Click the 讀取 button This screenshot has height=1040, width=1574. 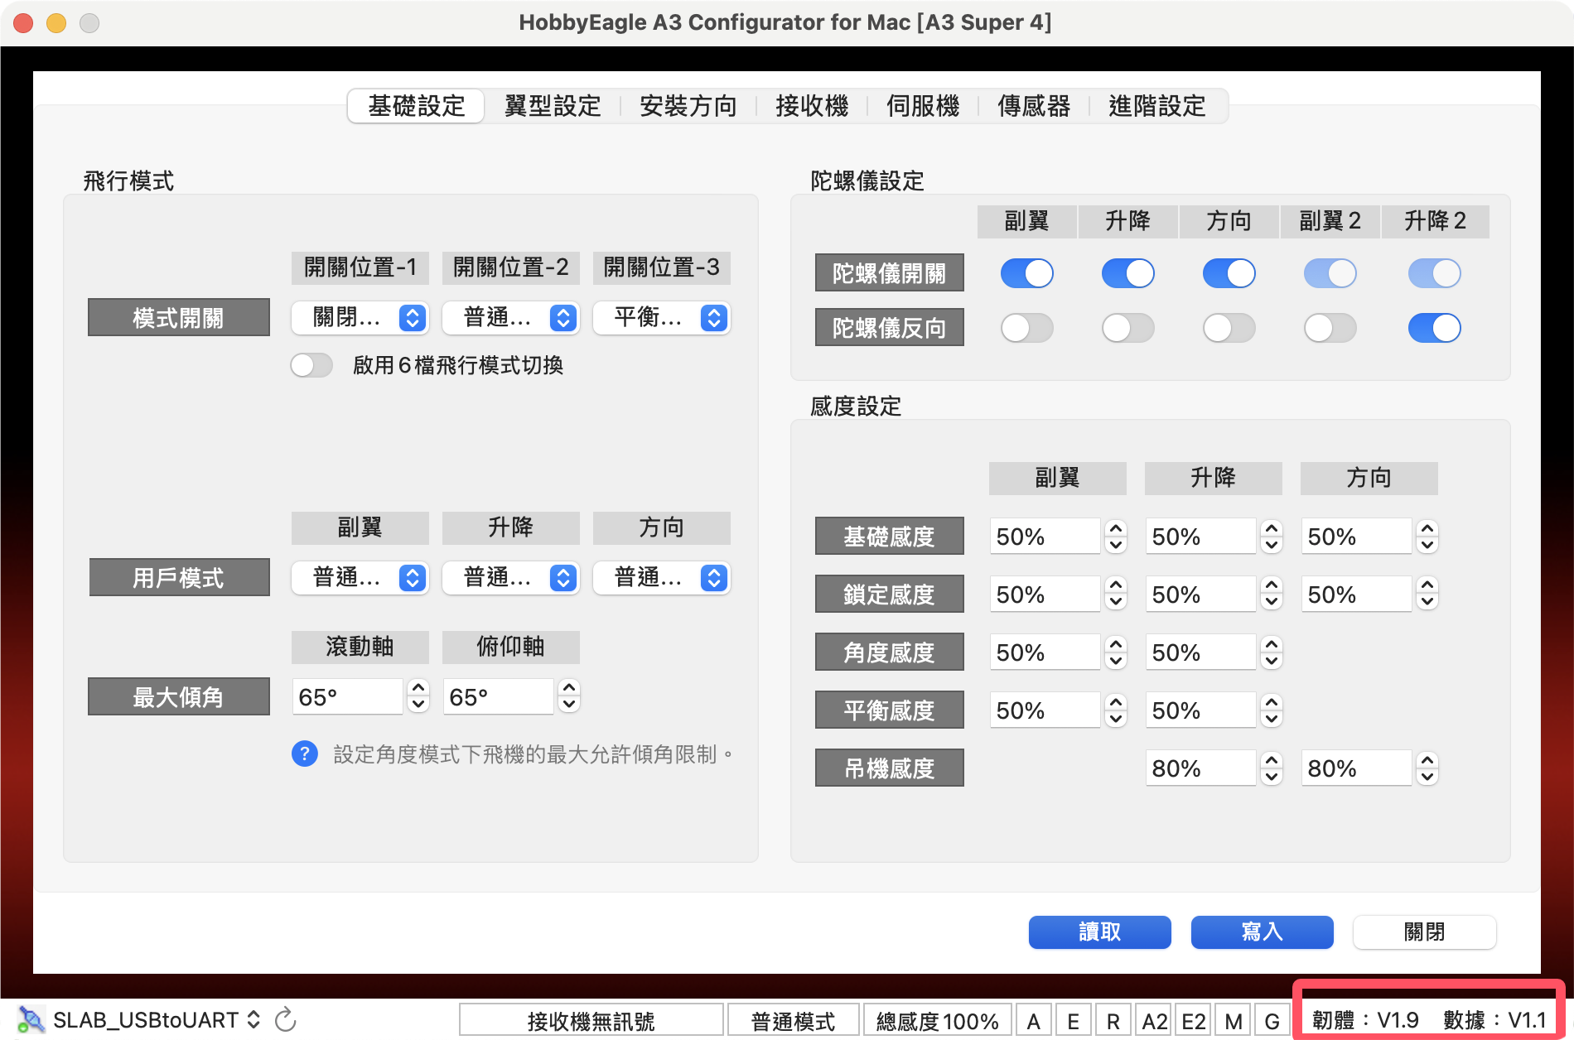[1099, 932]
